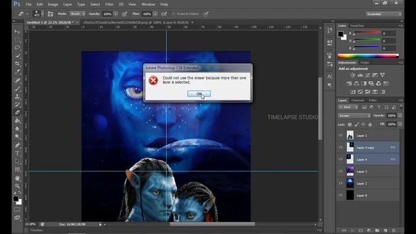Toggle visibility eye of Layer 0
Screen dimensions: 416x234
(x=341, y=196)
